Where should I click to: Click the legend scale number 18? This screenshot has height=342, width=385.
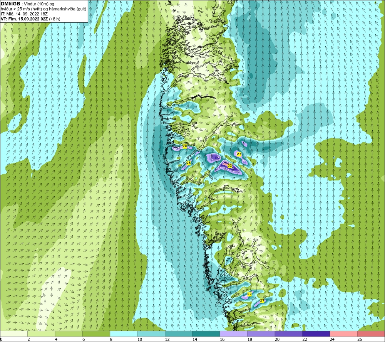coord(249,339)
